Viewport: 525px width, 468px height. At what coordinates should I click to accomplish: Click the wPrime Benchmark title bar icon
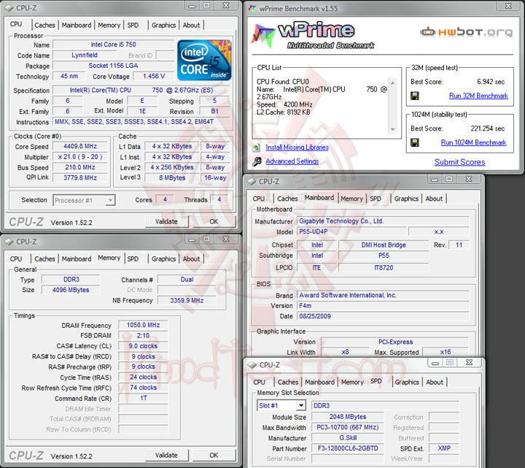(252, 8)
